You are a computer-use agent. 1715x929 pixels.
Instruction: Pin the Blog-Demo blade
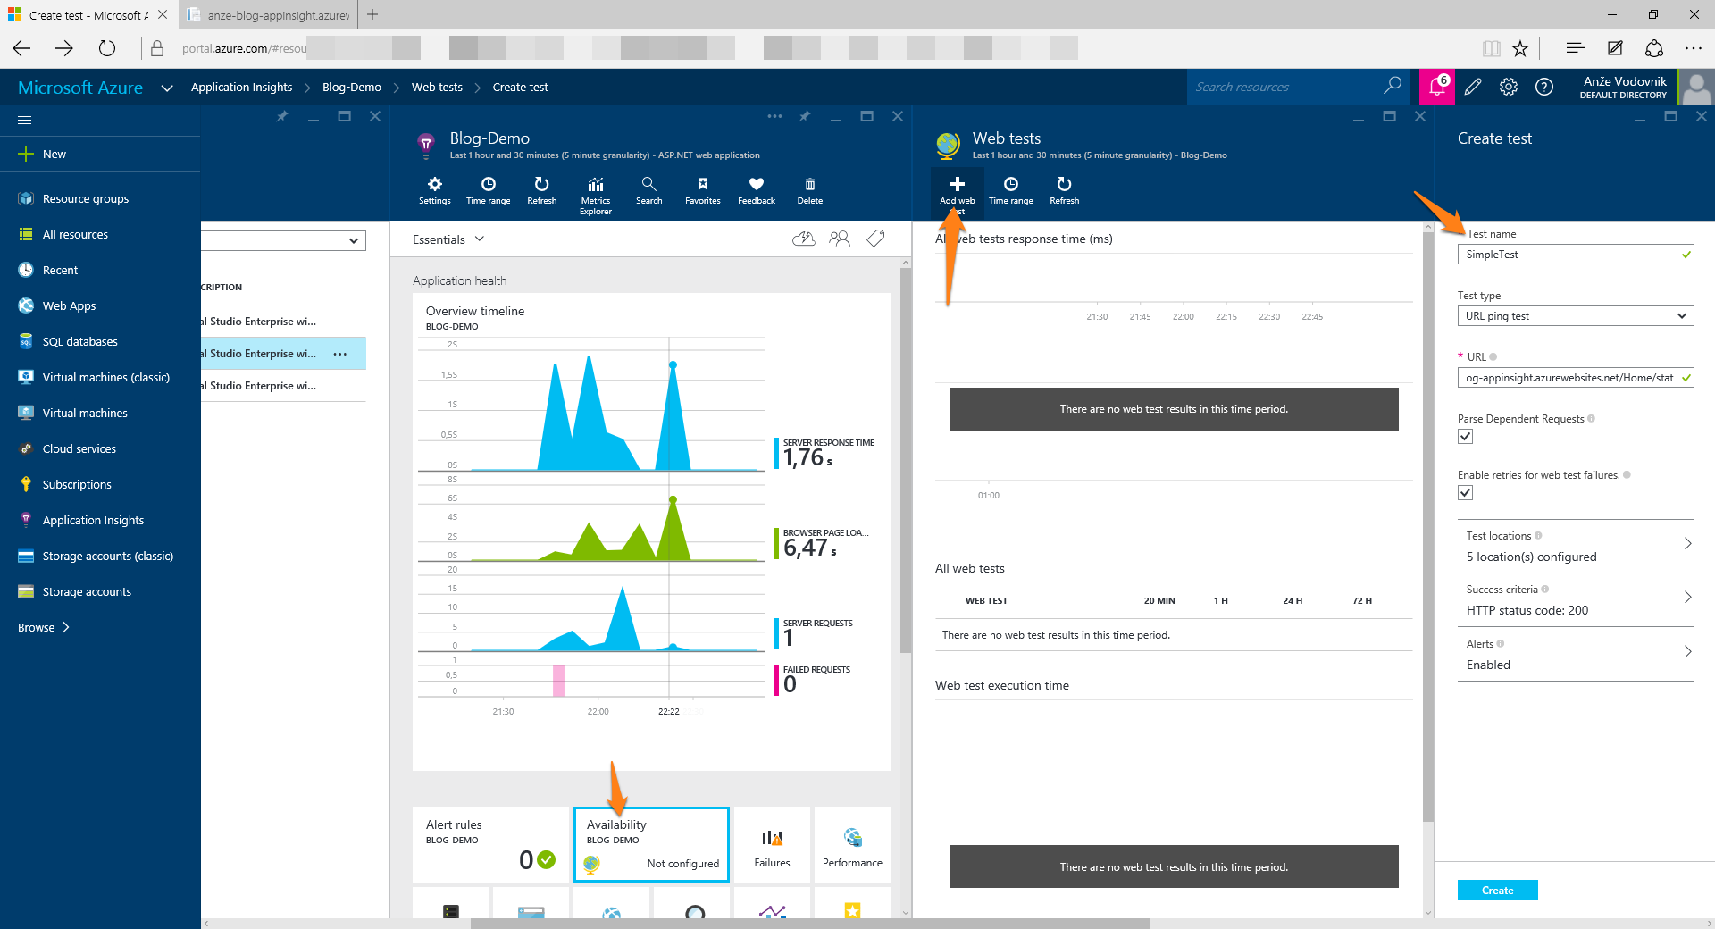pyautogui.click(x=805, y=116)
